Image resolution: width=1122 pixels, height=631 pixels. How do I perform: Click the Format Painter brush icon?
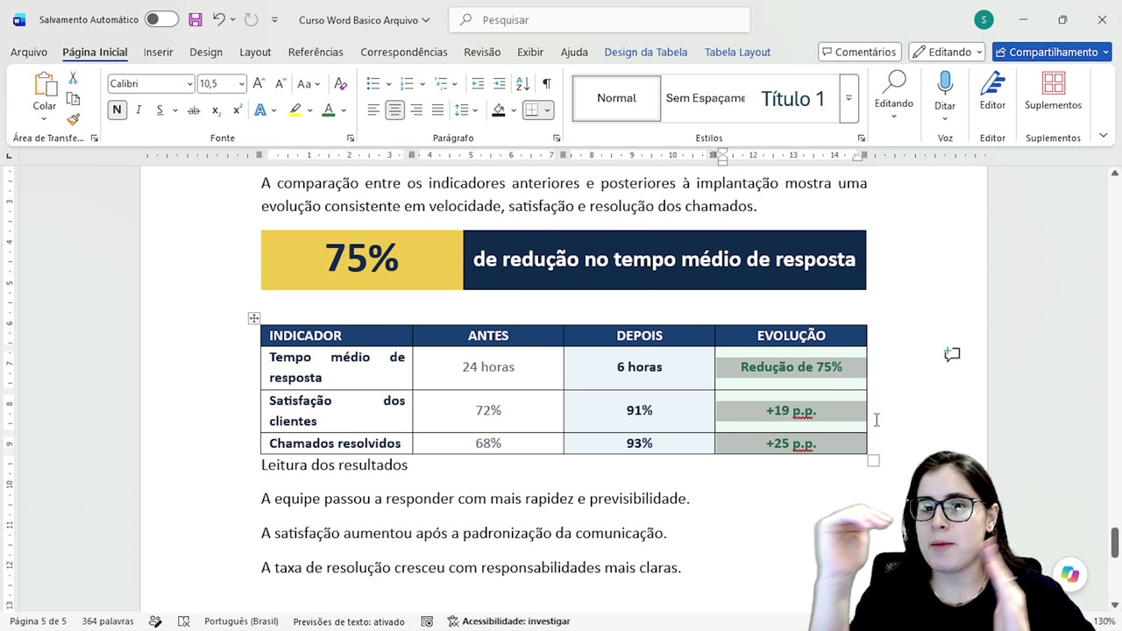(x=73, y=119)
